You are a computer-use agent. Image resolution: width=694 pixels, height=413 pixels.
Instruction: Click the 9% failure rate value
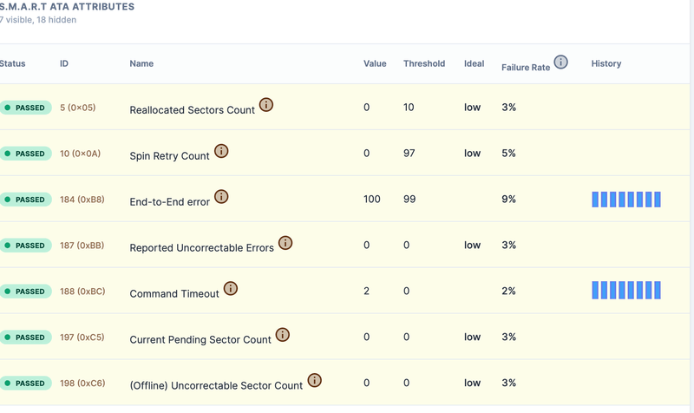point(509,200)
